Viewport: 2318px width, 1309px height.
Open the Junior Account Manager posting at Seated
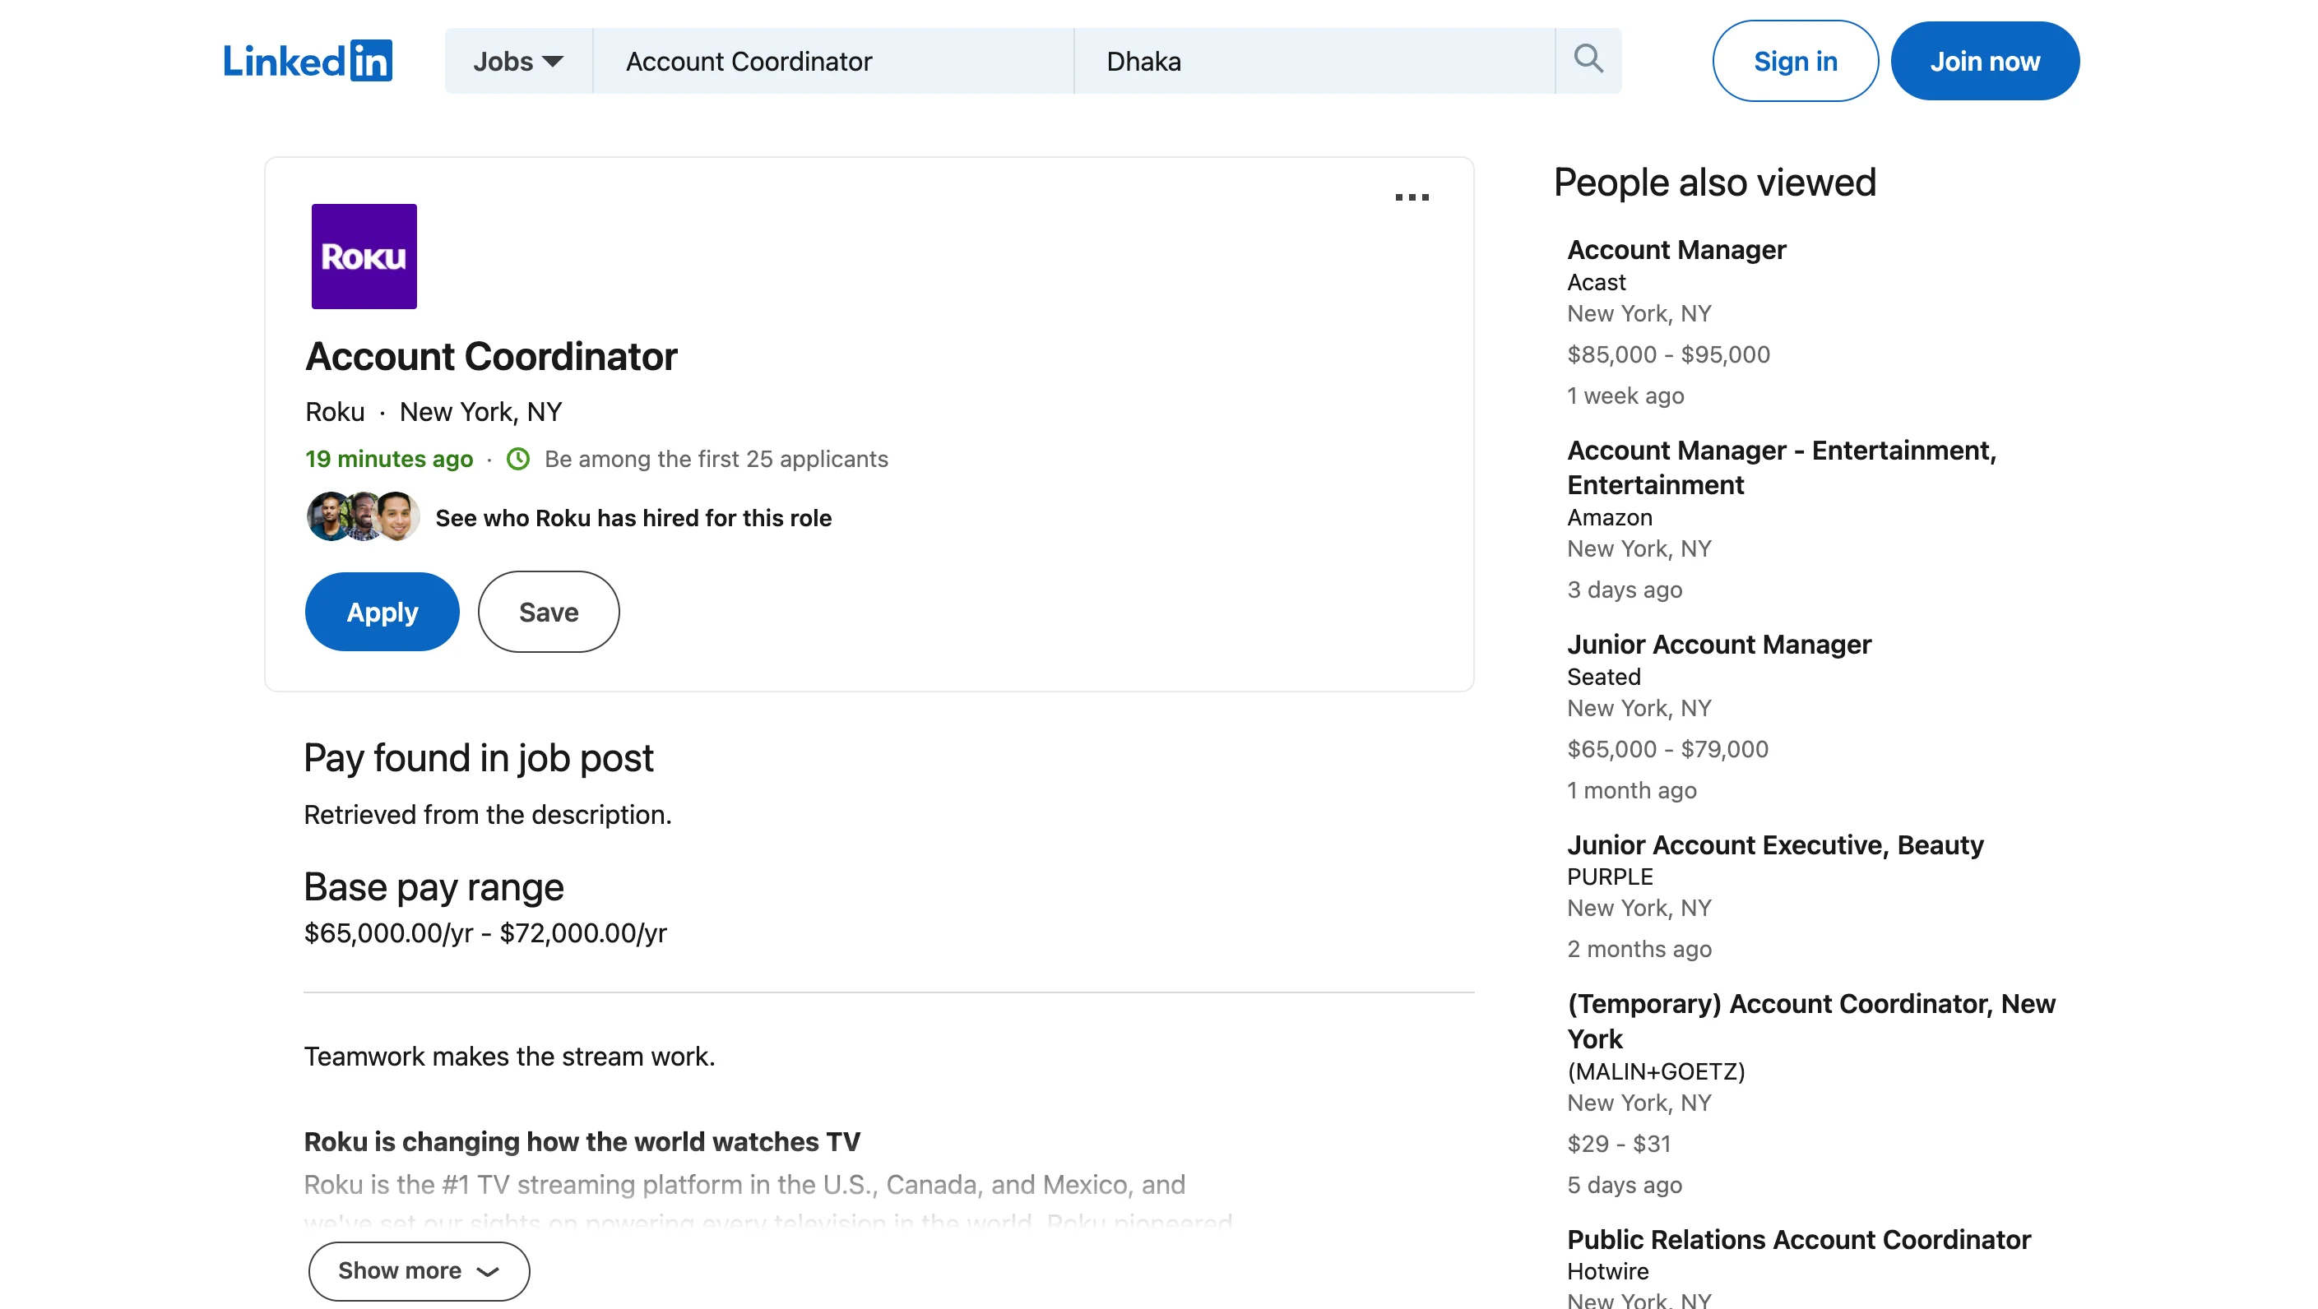pos(1722,644)
